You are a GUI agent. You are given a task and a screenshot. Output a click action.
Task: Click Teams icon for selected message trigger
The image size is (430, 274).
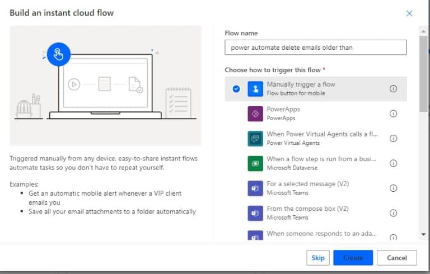tap(255, 188)
